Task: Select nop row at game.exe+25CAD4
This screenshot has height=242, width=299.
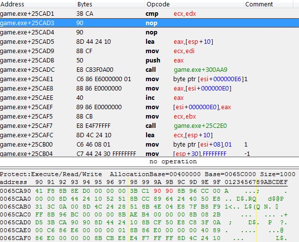Action: pos(149,32)
